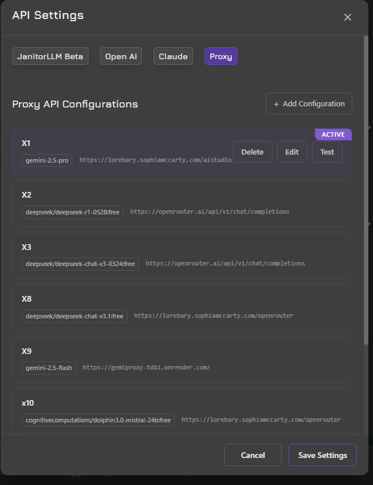Click the ACTIVE badge on X1
Image resolution: width=373 pixels, height=485 pixels.
[333, 134]
